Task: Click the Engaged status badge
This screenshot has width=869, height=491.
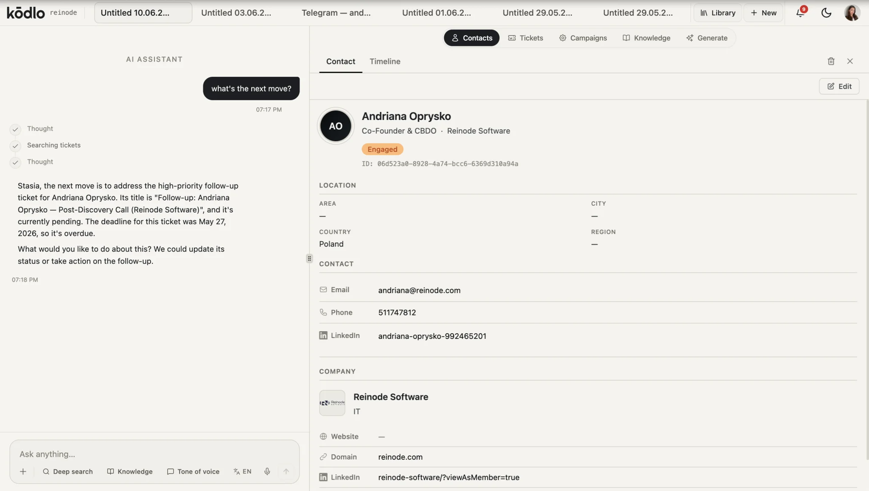Action: click(x=382, y=149)
